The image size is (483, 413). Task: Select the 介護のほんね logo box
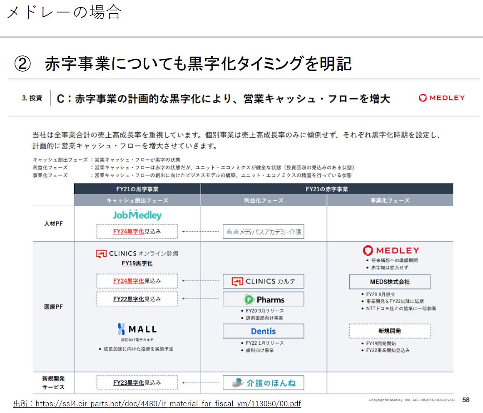(264, 383)
